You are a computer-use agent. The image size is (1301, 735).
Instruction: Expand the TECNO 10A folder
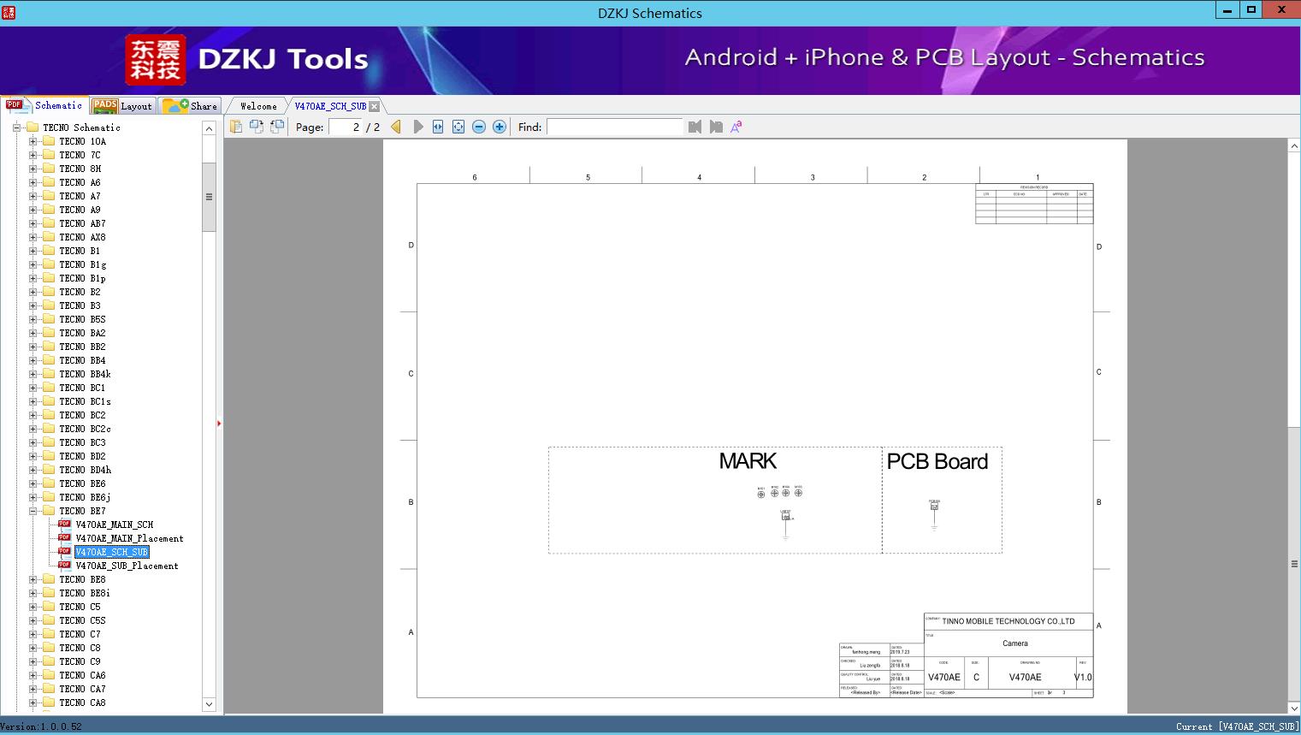coord(33,141)
